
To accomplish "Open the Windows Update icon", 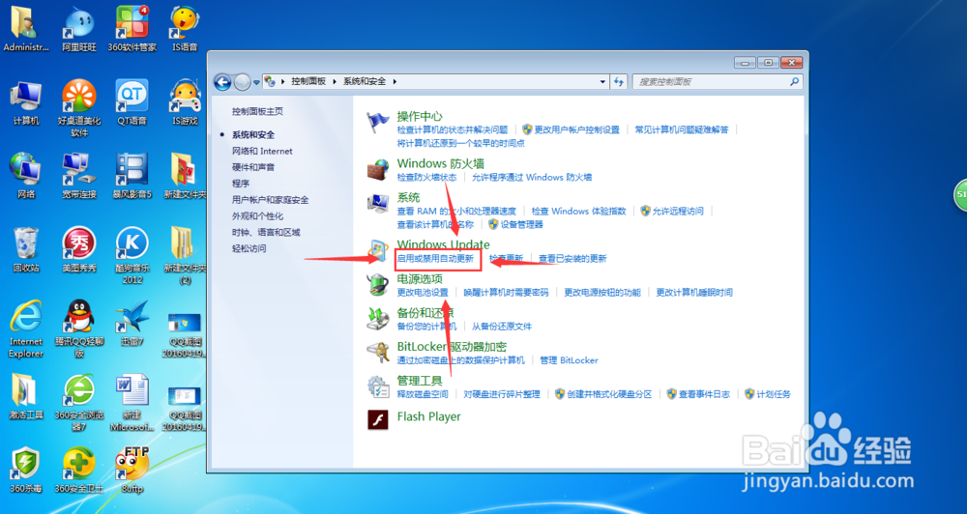I will [377, 251].
